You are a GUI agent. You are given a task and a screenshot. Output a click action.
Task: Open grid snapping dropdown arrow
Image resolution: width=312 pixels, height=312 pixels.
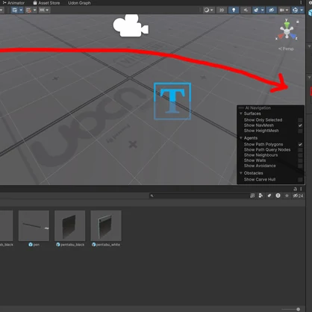click(21, 10)
